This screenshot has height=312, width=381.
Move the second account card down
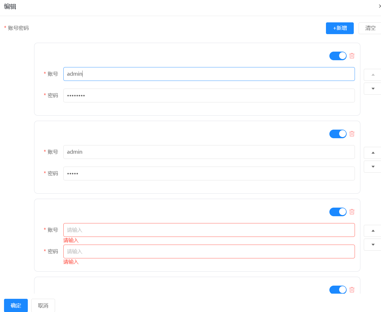click(373, 167)
